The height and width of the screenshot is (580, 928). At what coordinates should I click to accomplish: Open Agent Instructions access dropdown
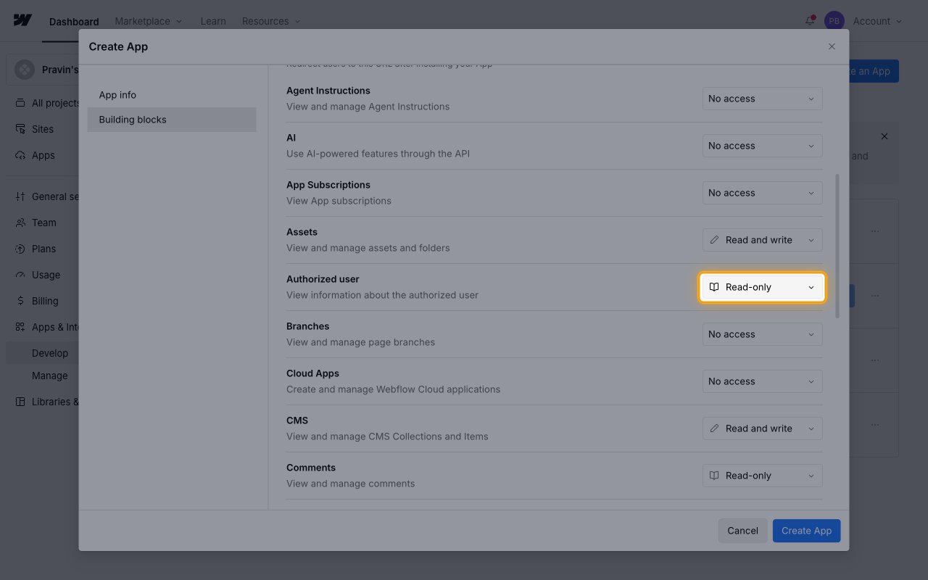click(763, 99)
